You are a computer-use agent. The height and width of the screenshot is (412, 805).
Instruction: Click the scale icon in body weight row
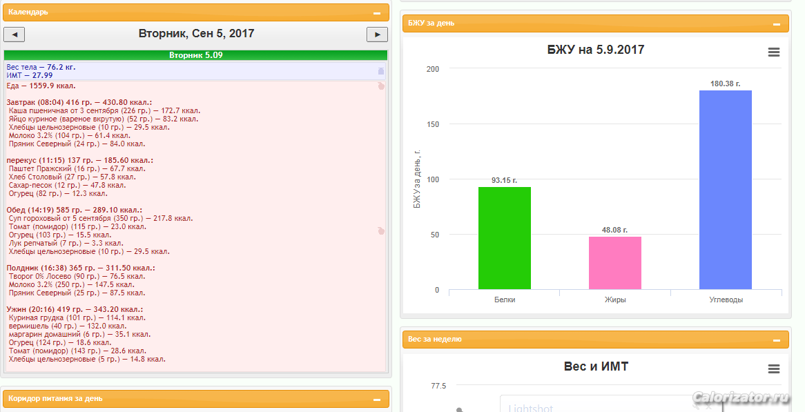coord(380,71)
